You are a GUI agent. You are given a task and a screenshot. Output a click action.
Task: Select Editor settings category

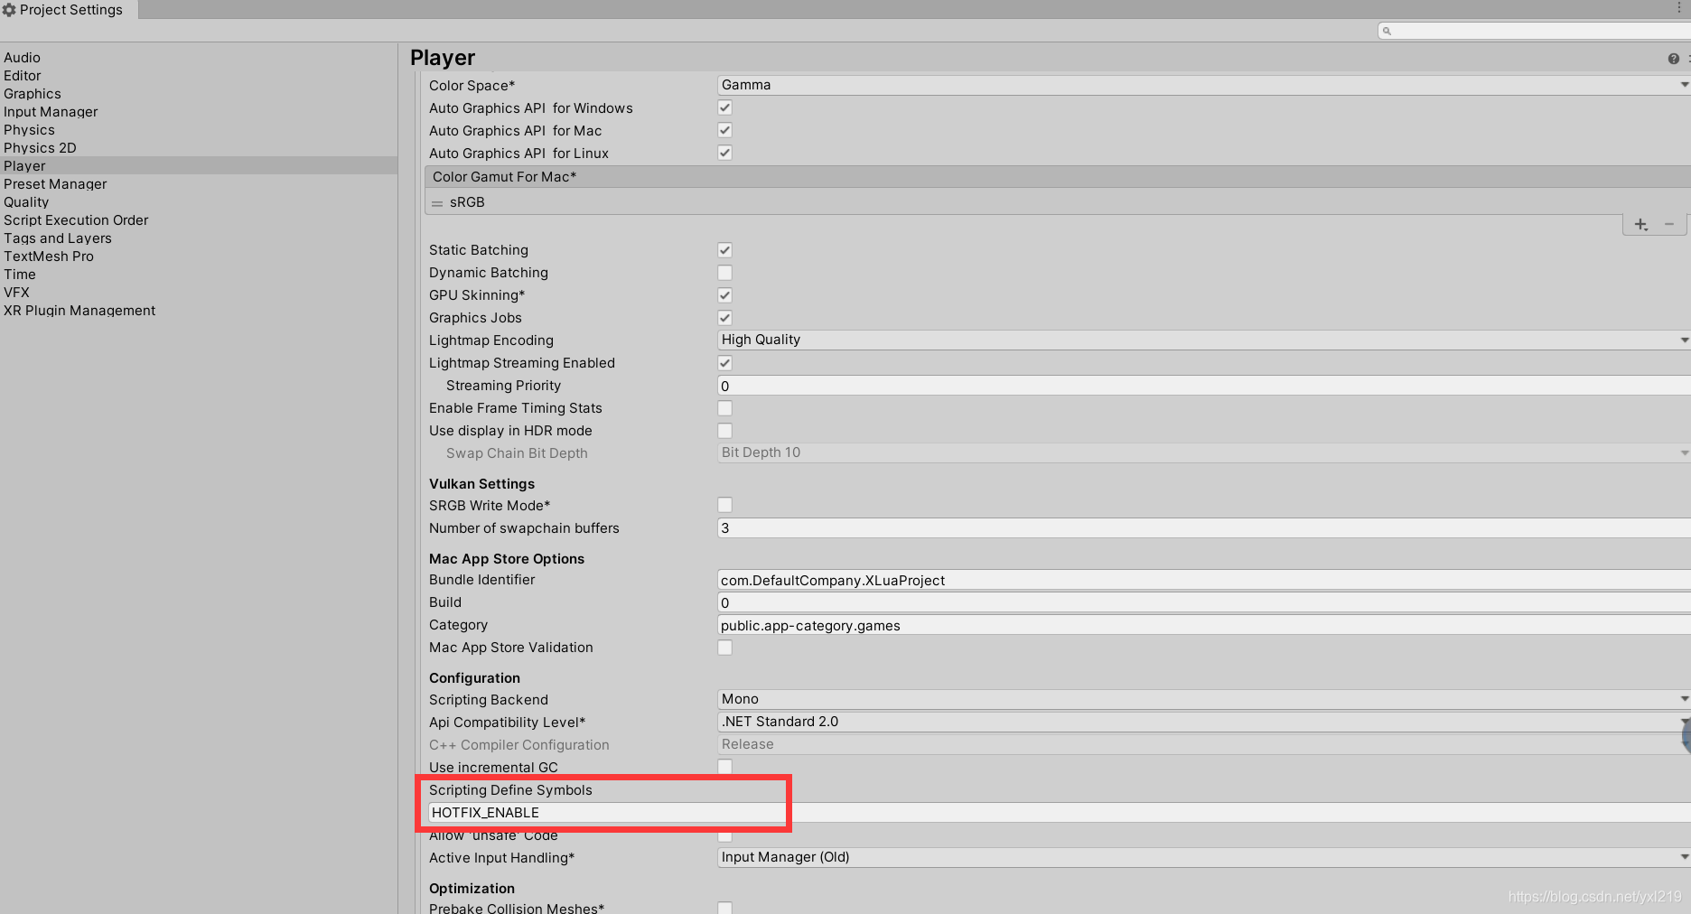pos(199,76)
